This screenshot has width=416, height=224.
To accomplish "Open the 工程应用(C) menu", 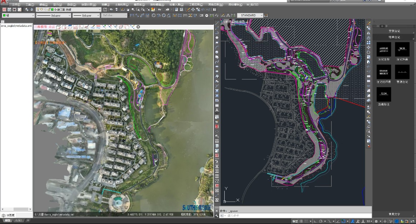I will (196, 5).
